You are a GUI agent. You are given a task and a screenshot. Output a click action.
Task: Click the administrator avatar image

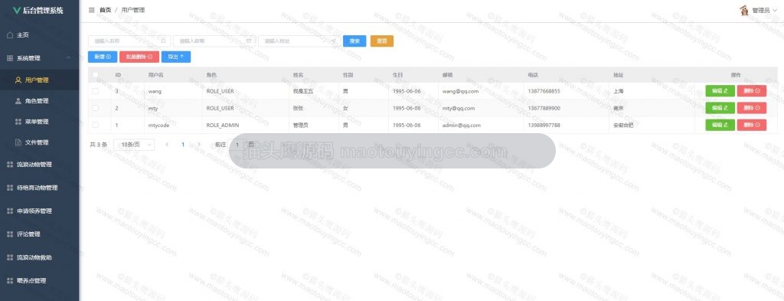pyautogui.click(x=744, y=10)
